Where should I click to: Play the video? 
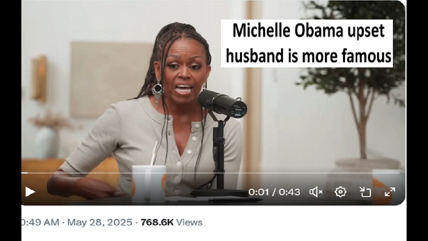tap(30, 192)
